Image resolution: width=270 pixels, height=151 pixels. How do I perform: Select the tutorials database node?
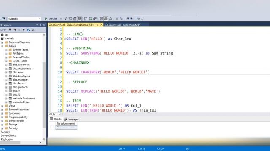pos(9,39)
